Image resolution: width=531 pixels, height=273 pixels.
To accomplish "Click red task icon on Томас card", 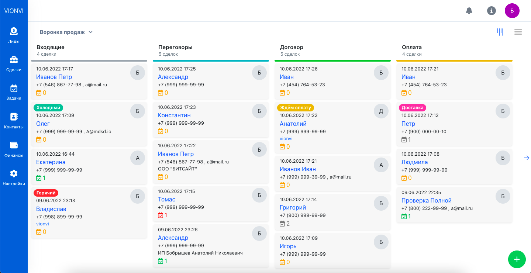I will [161, 215].
